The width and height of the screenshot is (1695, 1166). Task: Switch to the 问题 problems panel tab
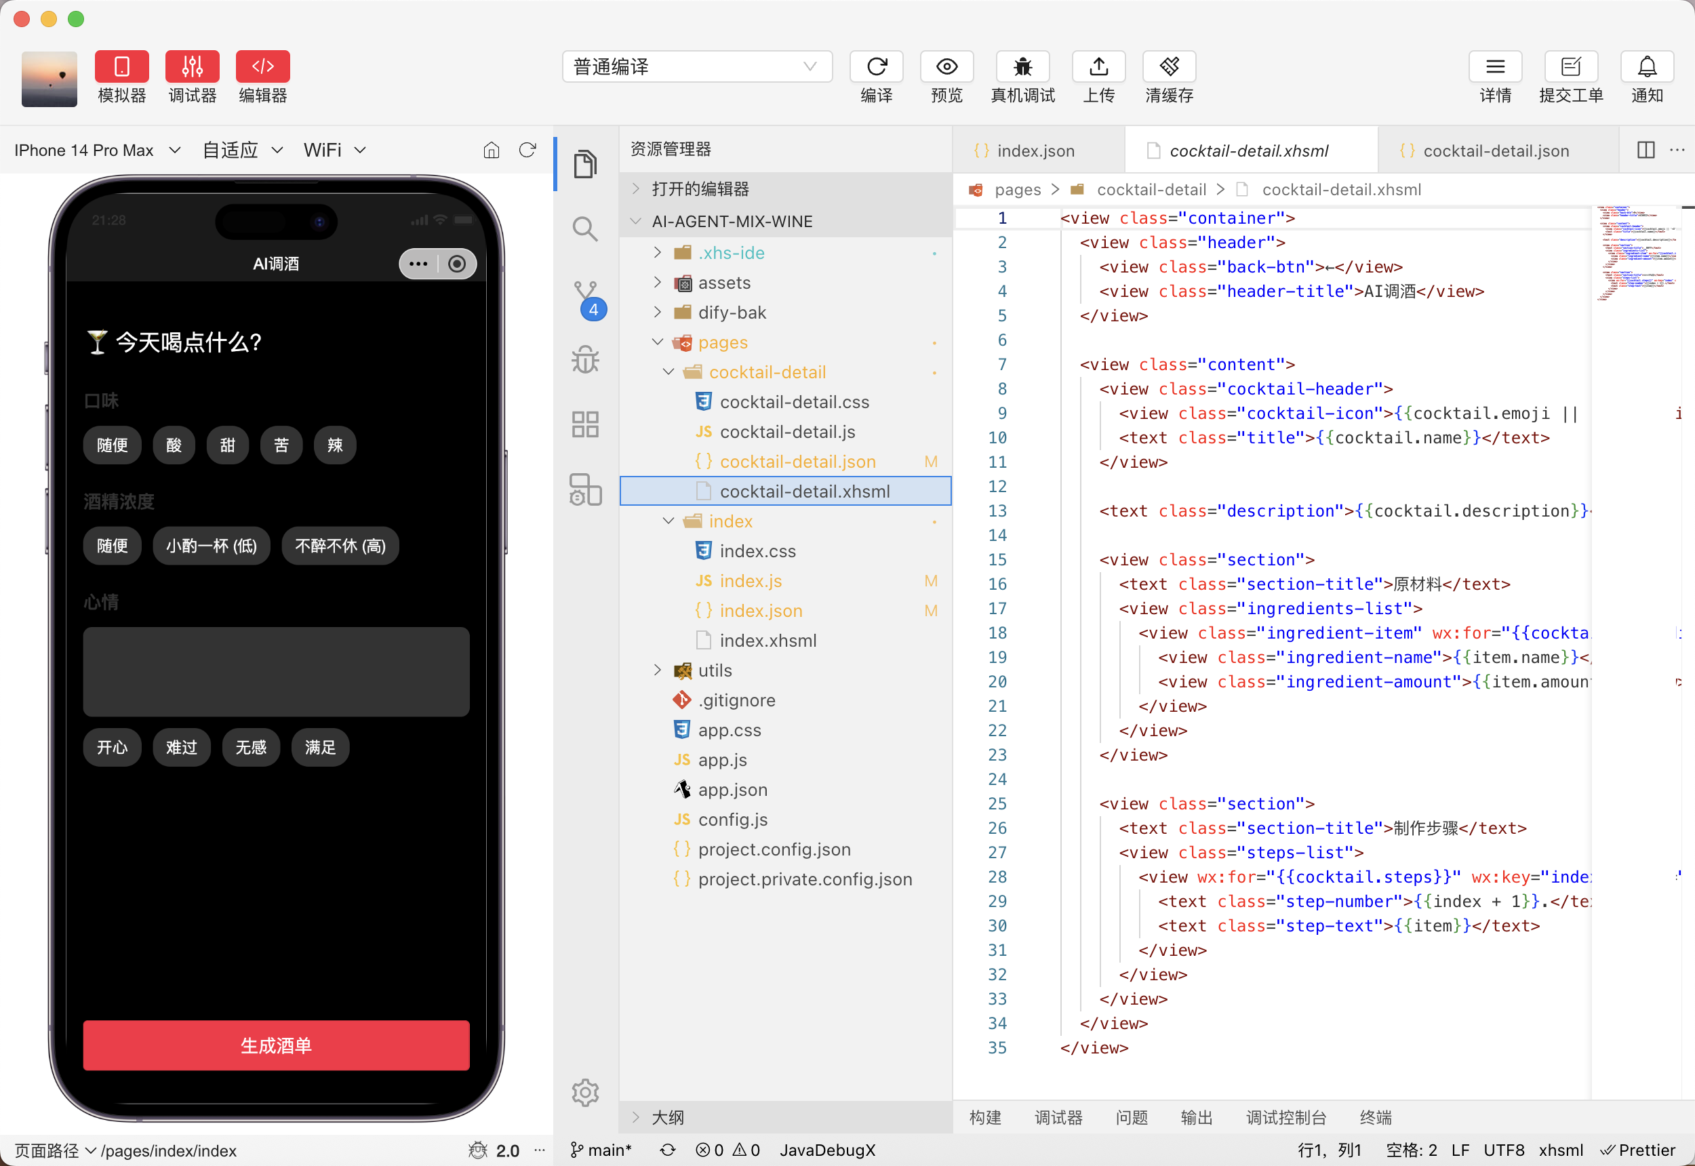click(x=1131, y=1117)
